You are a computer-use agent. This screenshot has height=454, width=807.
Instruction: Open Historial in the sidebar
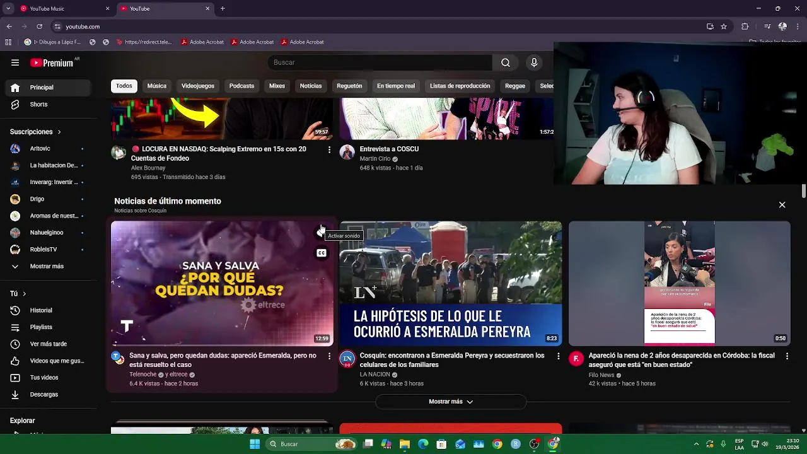(x=49, y=310)
